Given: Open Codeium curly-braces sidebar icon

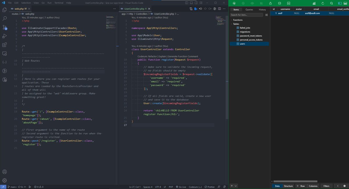Looking at the screenshot, I should [4, 62].
